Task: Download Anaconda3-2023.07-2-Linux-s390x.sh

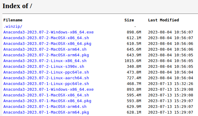Action: [44, 67]
